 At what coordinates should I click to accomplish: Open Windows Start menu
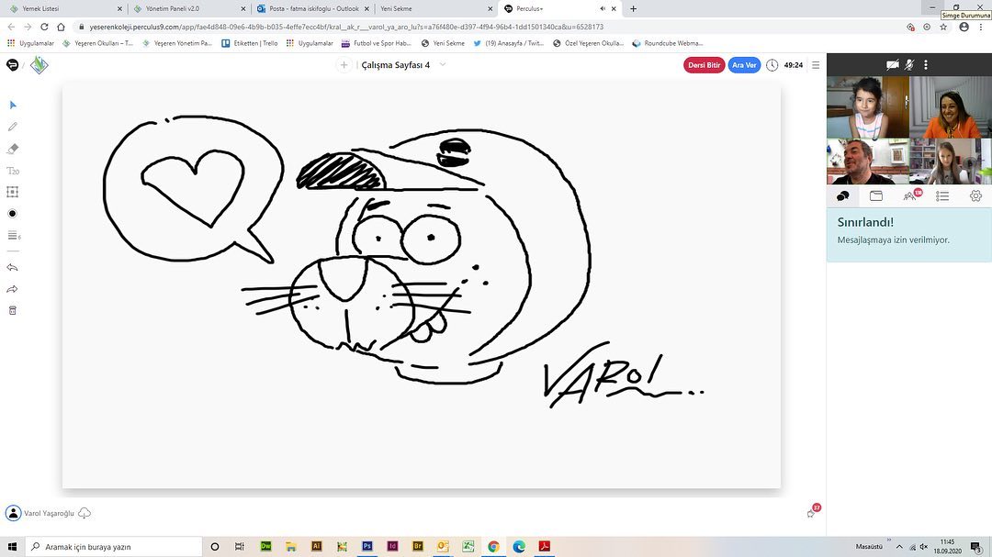[13, 547]
